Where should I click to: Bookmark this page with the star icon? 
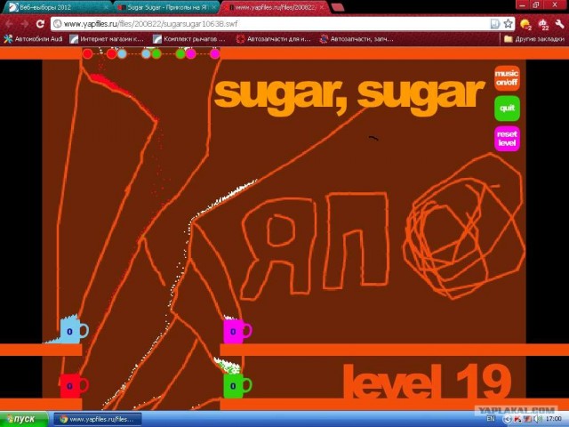(x=508, y=24)
